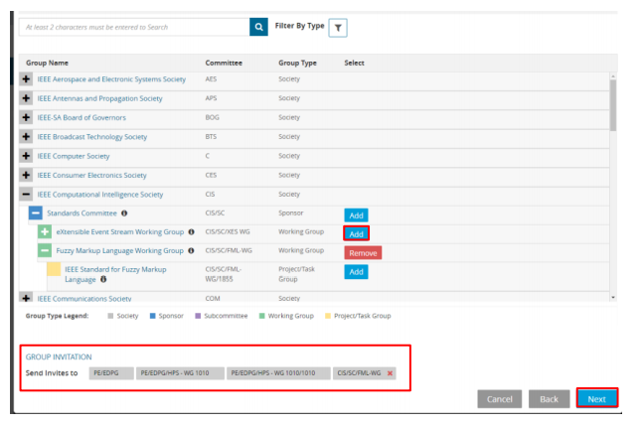Expand IEEE Computer Society row

click(x=26, y=156)
